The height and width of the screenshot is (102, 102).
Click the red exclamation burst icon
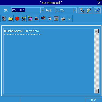(17, 19)
